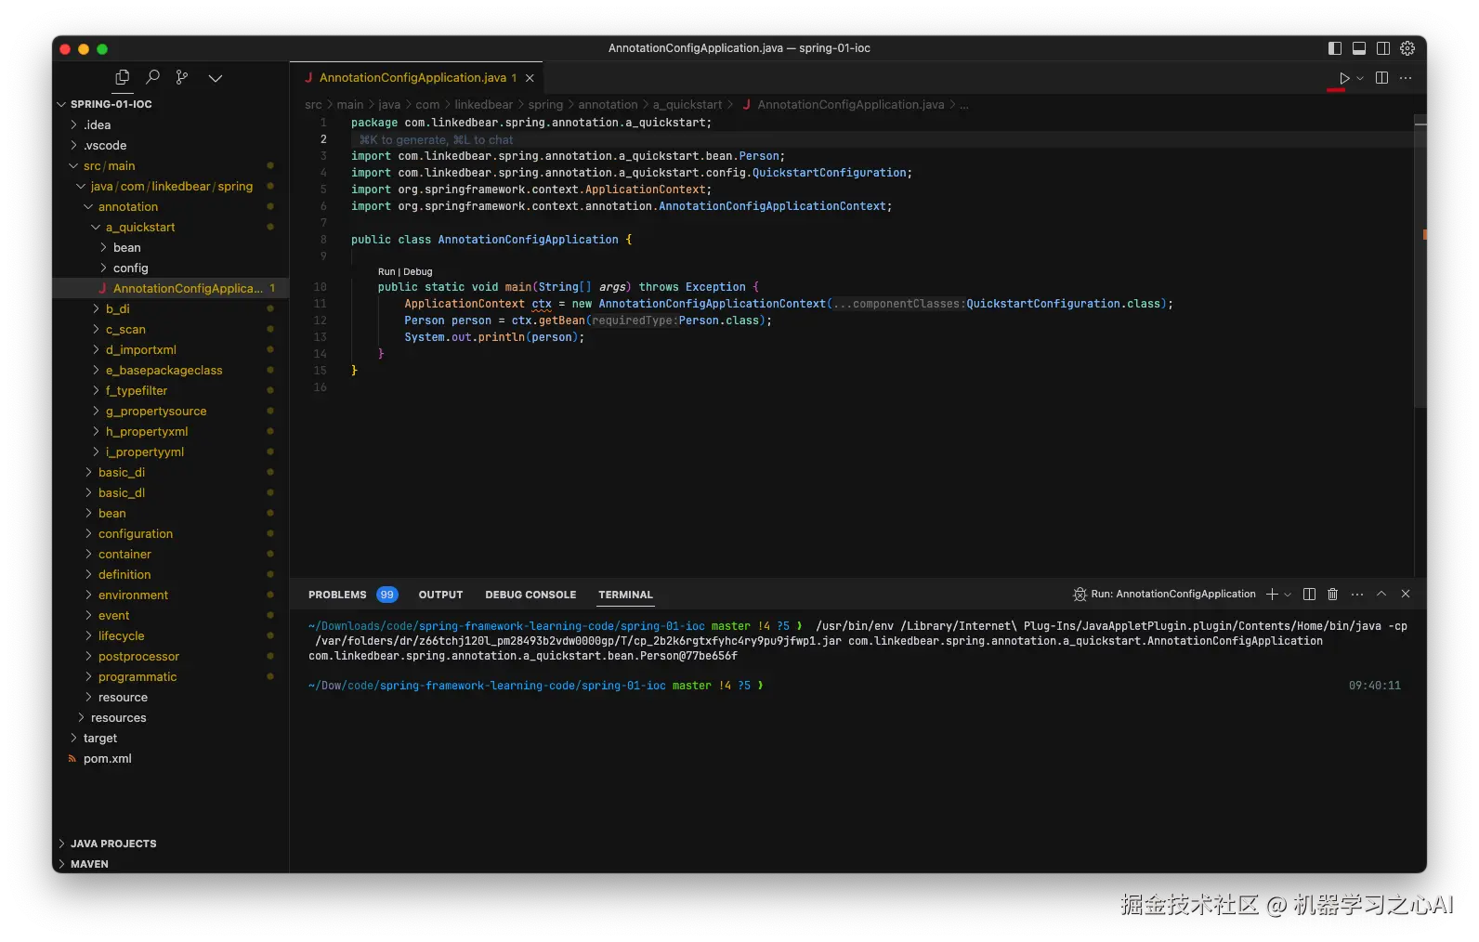1479x942 pixels.
Task: Open editor more actions menu
Action: coord(1406,78)
